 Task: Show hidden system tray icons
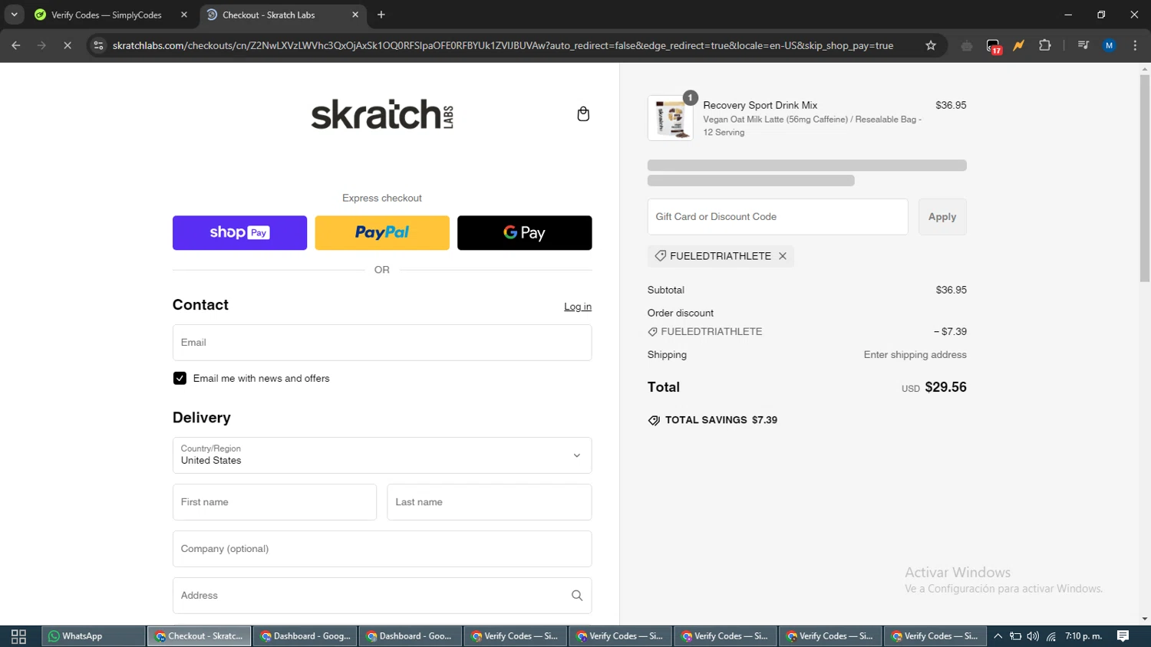[998, 636]
